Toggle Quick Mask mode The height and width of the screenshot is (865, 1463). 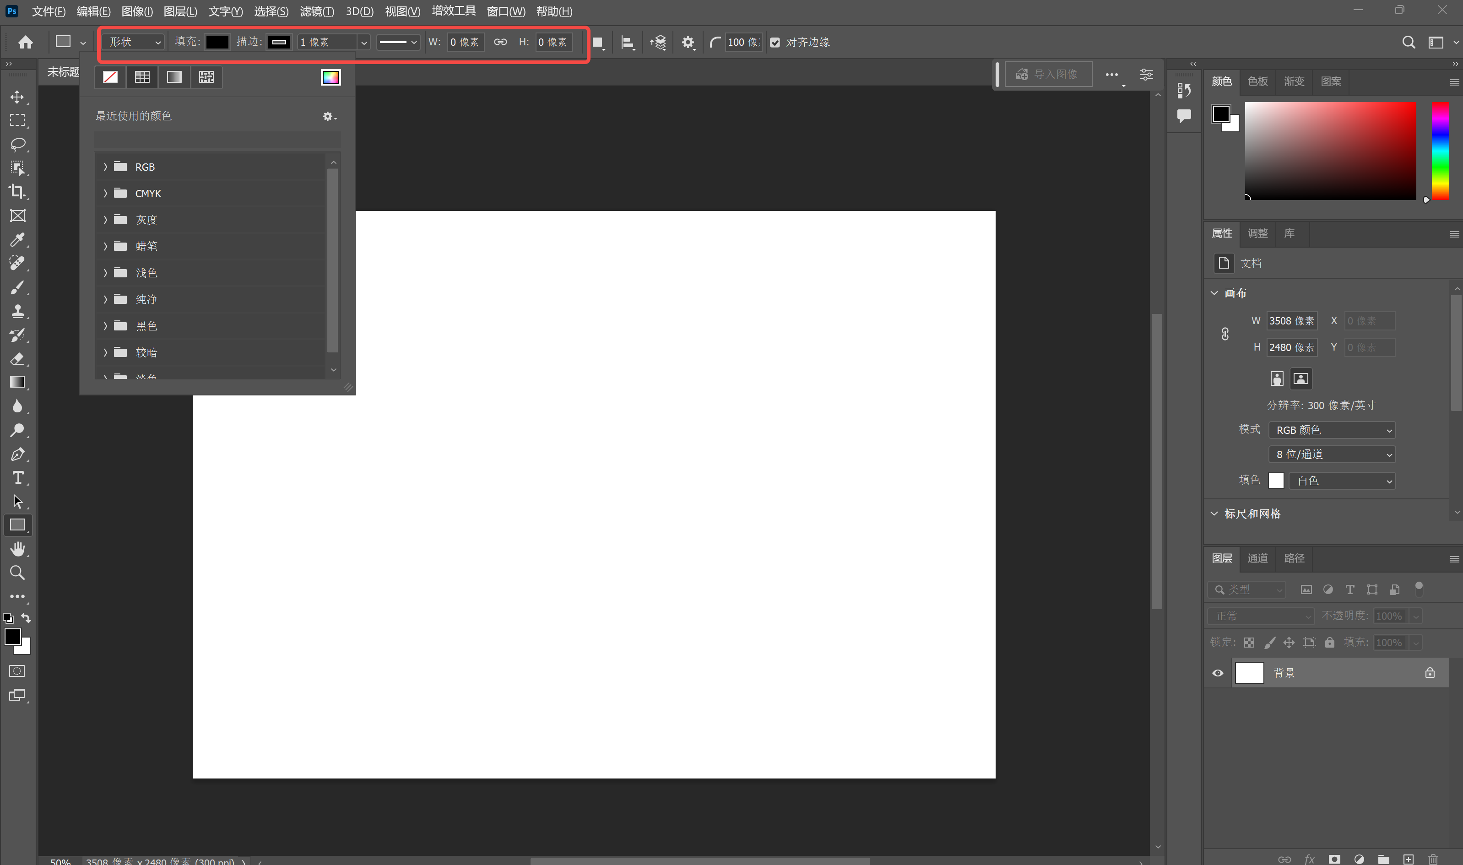17,671
